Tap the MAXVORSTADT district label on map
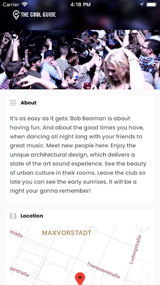The image size is (160, 285). point(67,233)
